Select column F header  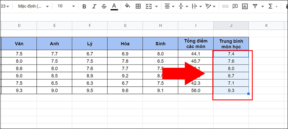tap(90, 25)
